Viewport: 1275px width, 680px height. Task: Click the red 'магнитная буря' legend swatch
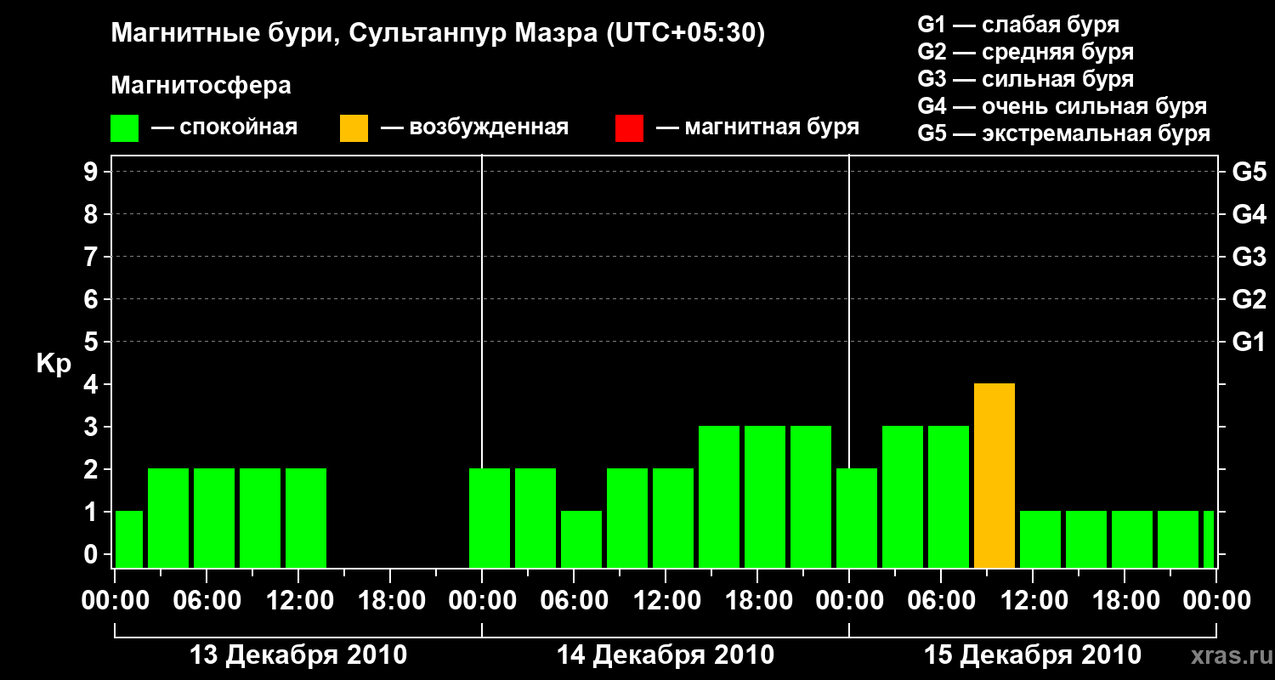point(629,128)
